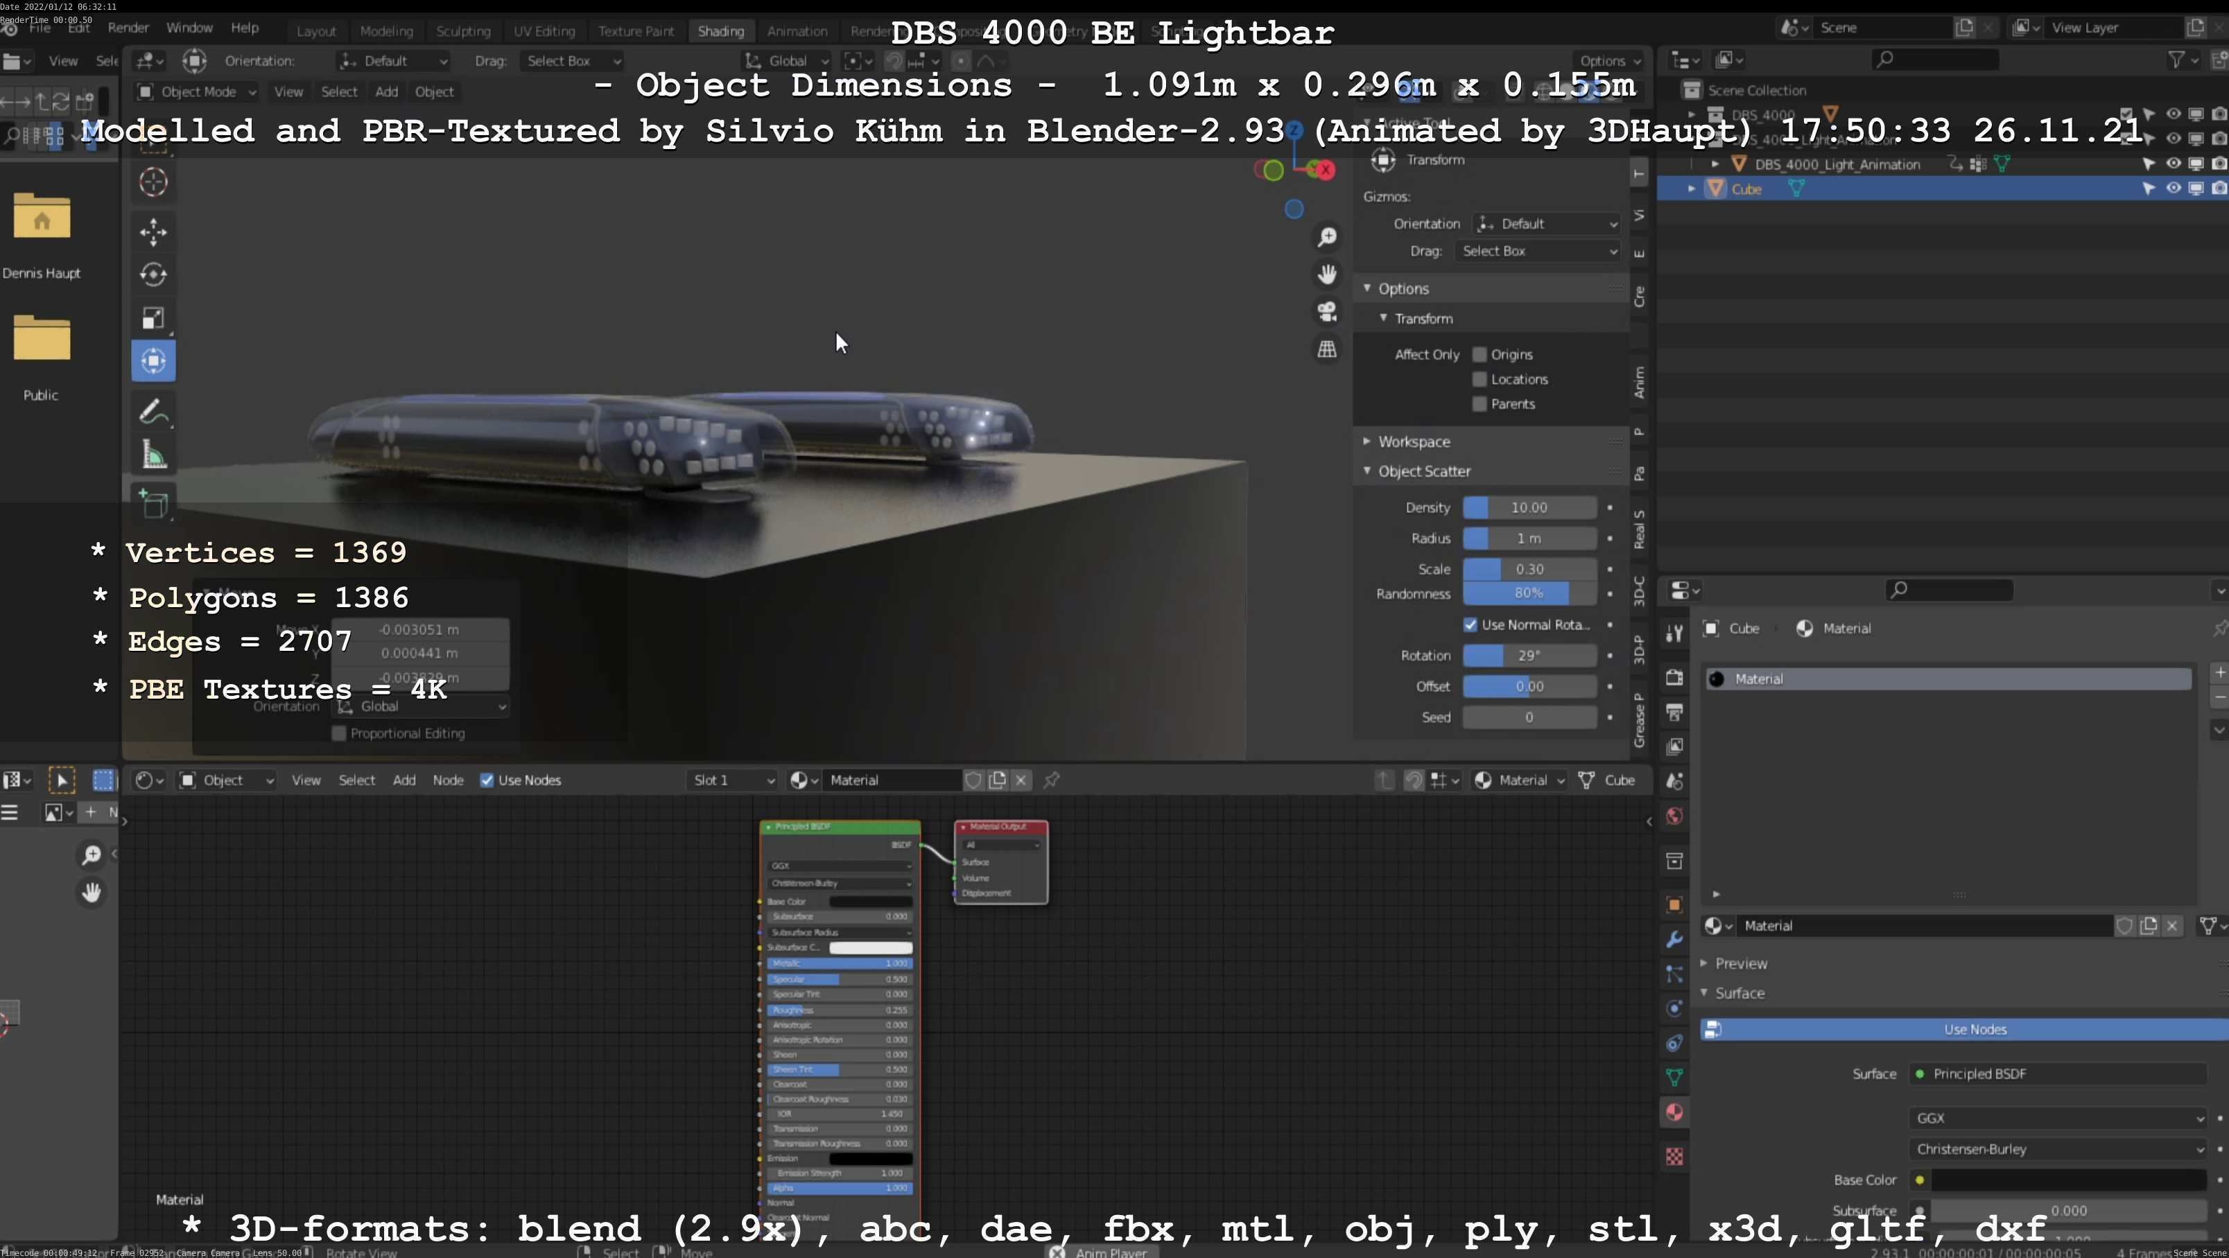Viewport: 2229px width, 1258px height.
Task: Select the Measure ruler tool
Action: click(153, 455)
